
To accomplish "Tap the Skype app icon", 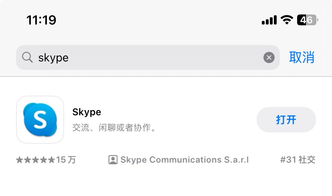I will click(x=40, y=120).
